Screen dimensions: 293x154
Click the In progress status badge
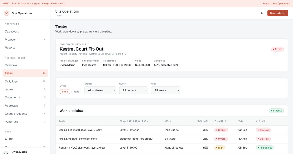click(265, 148)
